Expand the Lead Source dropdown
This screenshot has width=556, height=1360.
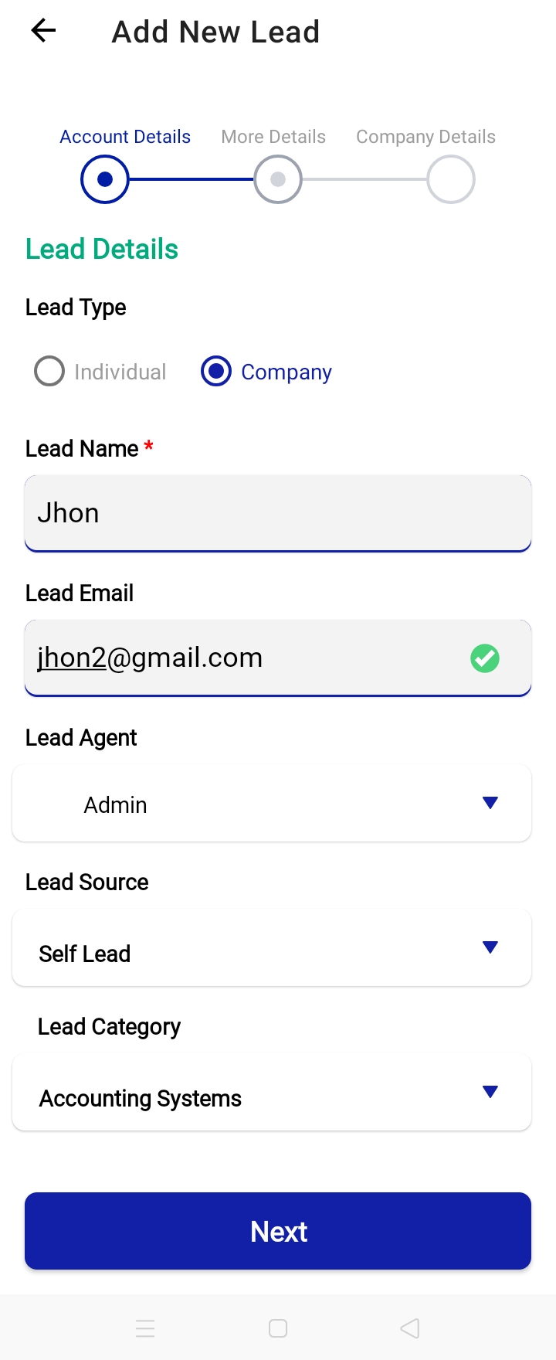pos(271,947)
